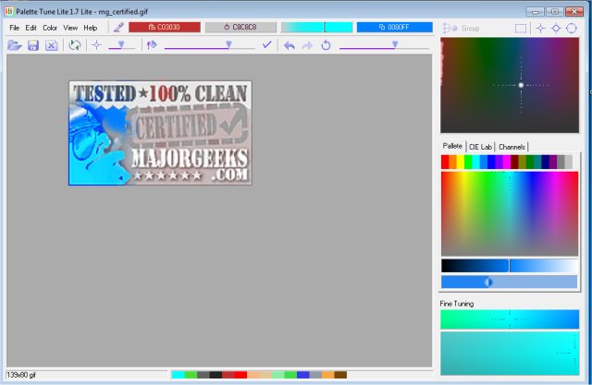Pick the cyan swatch in Pallete row
The width and height of the screenshot is (592, 385).
475,162
